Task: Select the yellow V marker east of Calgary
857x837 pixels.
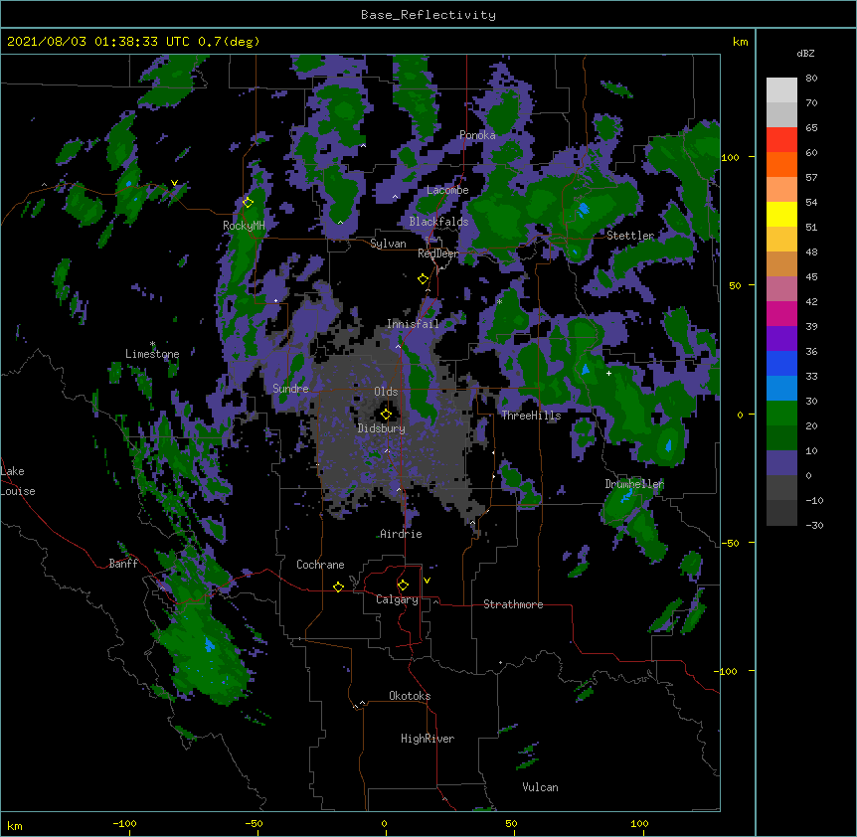Action: (x=427, y=581)
